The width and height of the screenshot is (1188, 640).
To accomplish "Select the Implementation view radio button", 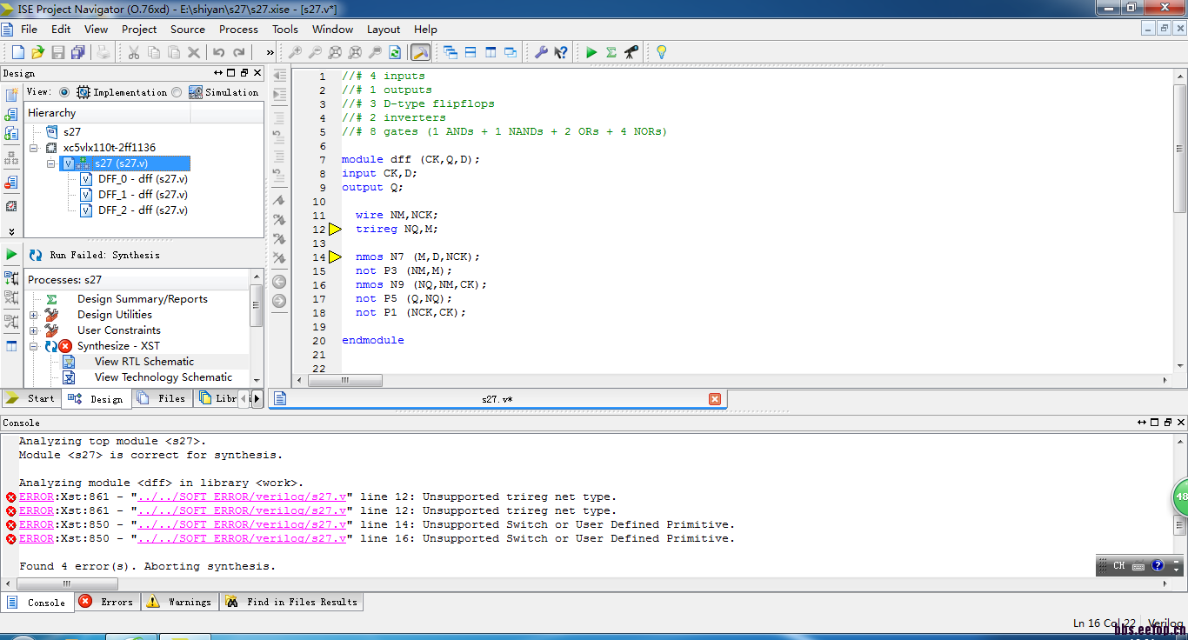I will [64, 92].
